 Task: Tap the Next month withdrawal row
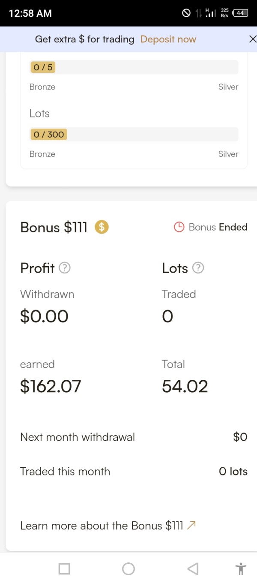click(x=134, y=437)
